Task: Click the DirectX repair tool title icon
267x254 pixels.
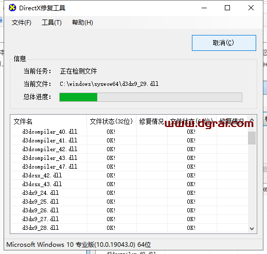Action: (x=12, y=8)
